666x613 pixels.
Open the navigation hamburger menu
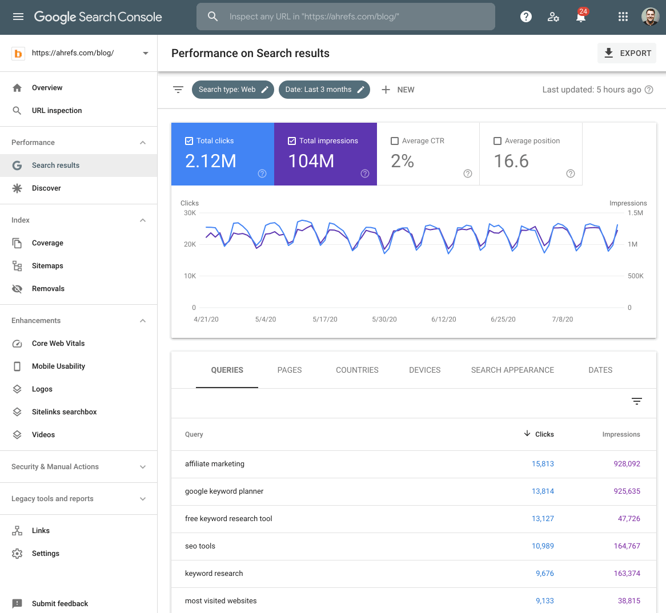(x=19, y=16)
